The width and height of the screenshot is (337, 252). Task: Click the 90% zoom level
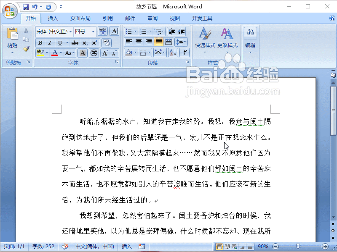(x=262, y=247)
